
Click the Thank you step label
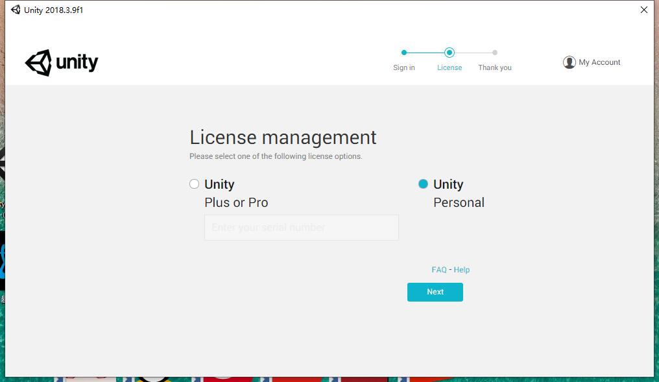(x=495, y=67)
